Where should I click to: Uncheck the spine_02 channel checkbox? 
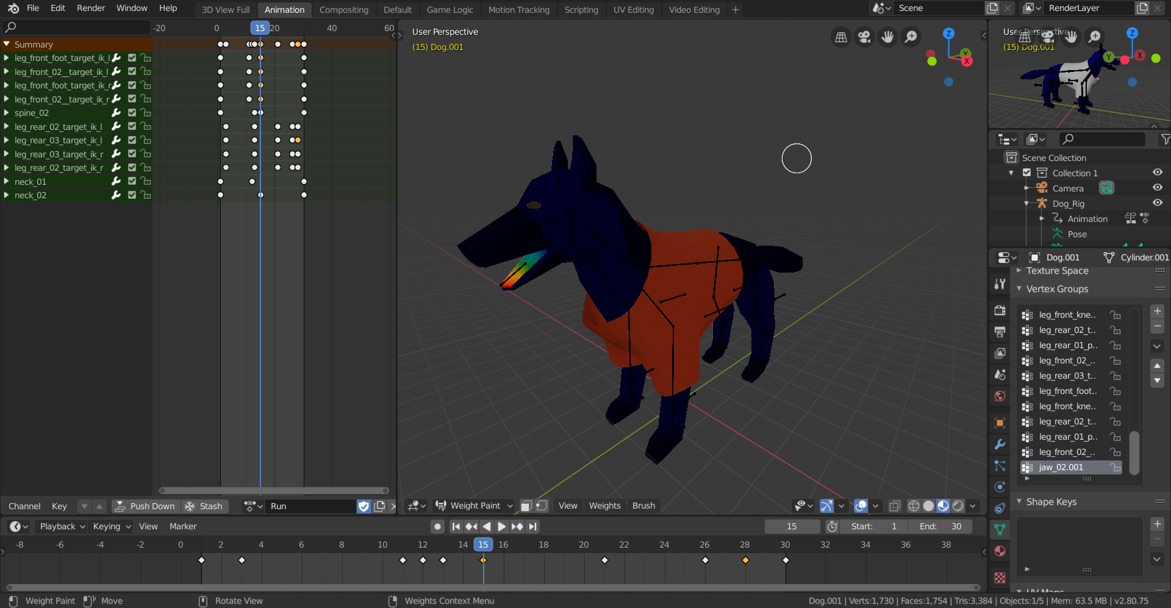pyautogui.click(x=132, y=113)
